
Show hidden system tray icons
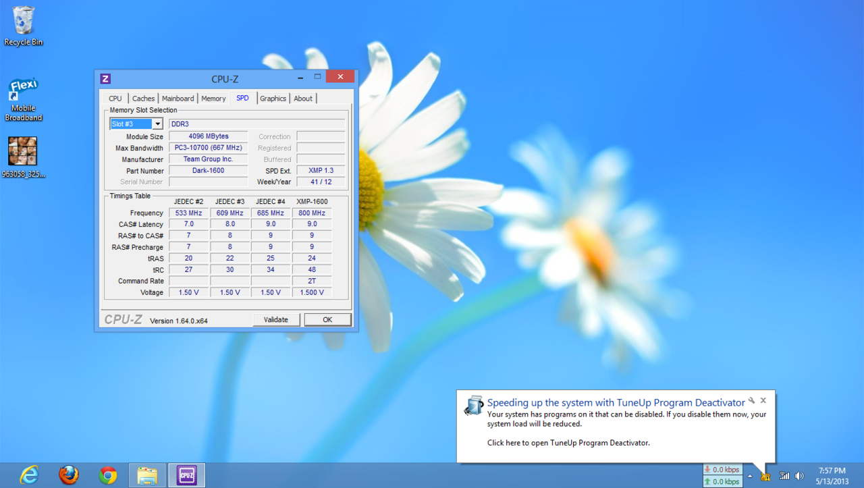click(x=749, y=476)
